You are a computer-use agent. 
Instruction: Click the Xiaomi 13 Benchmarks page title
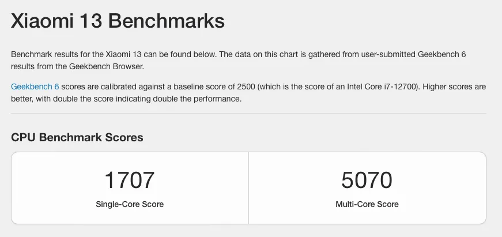pyautogui.click(x=118, y=22)
